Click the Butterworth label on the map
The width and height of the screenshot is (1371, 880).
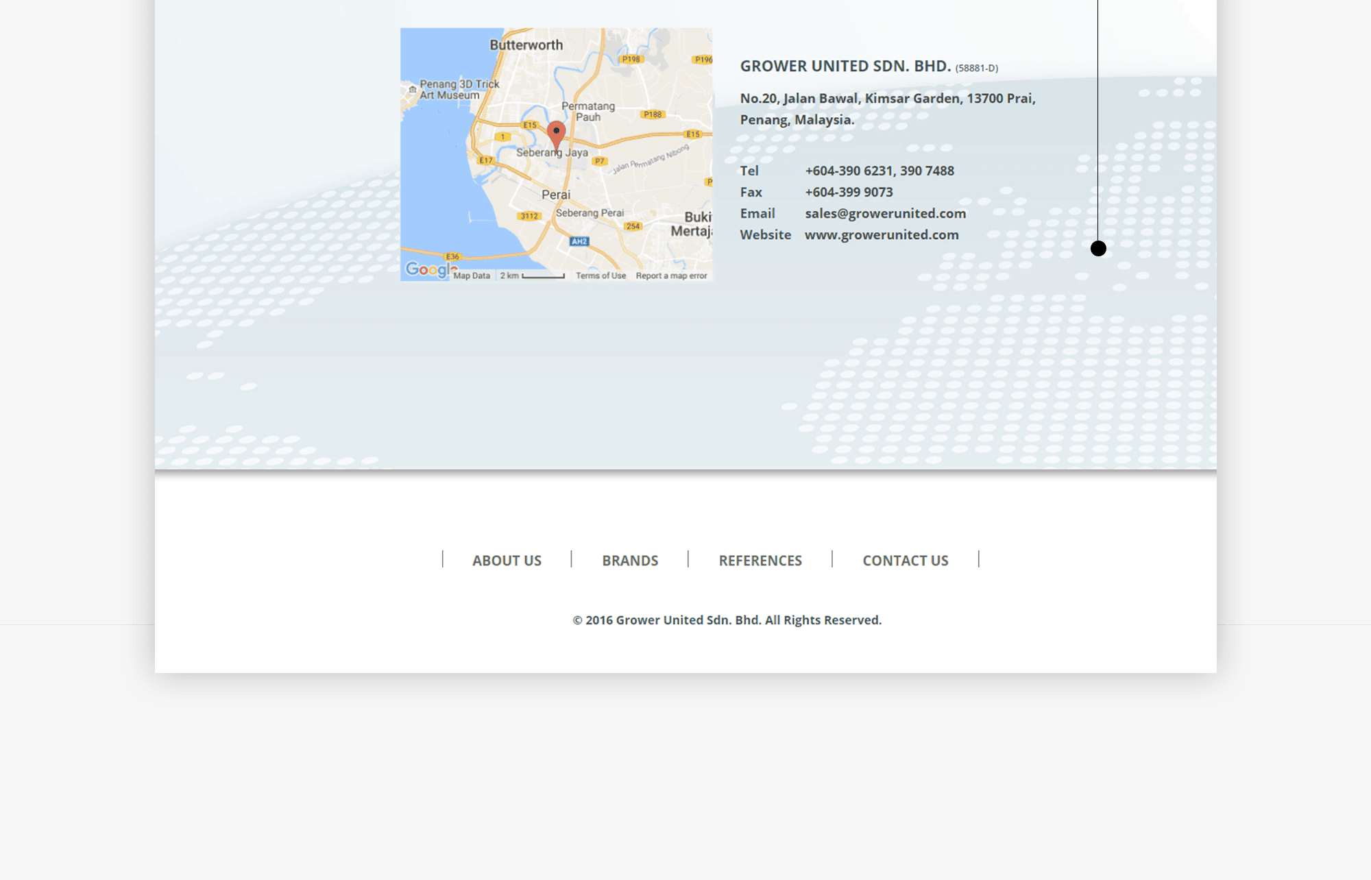(x=526, y=45)
